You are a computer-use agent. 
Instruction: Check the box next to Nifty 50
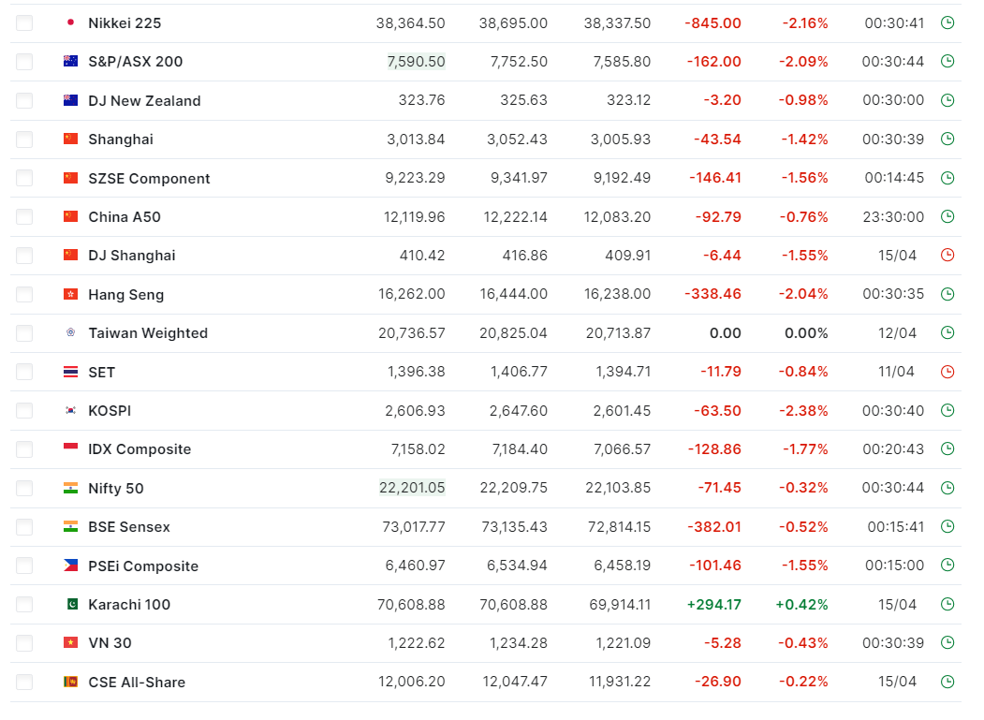pyautogui.click(x=24, y=489)
